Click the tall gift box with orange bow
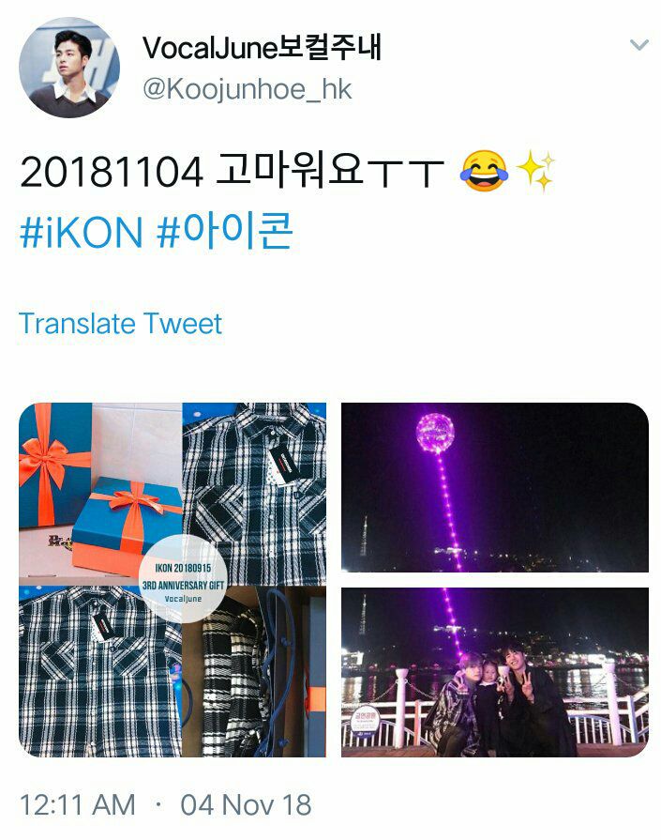 coord(55,465)
